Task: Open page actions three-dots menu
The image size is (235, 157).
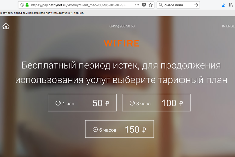Action: coord(137,5)
